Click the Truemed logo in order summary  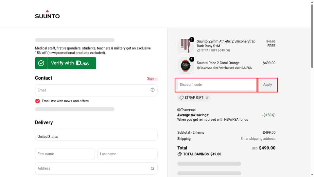[x=186, y=110]
